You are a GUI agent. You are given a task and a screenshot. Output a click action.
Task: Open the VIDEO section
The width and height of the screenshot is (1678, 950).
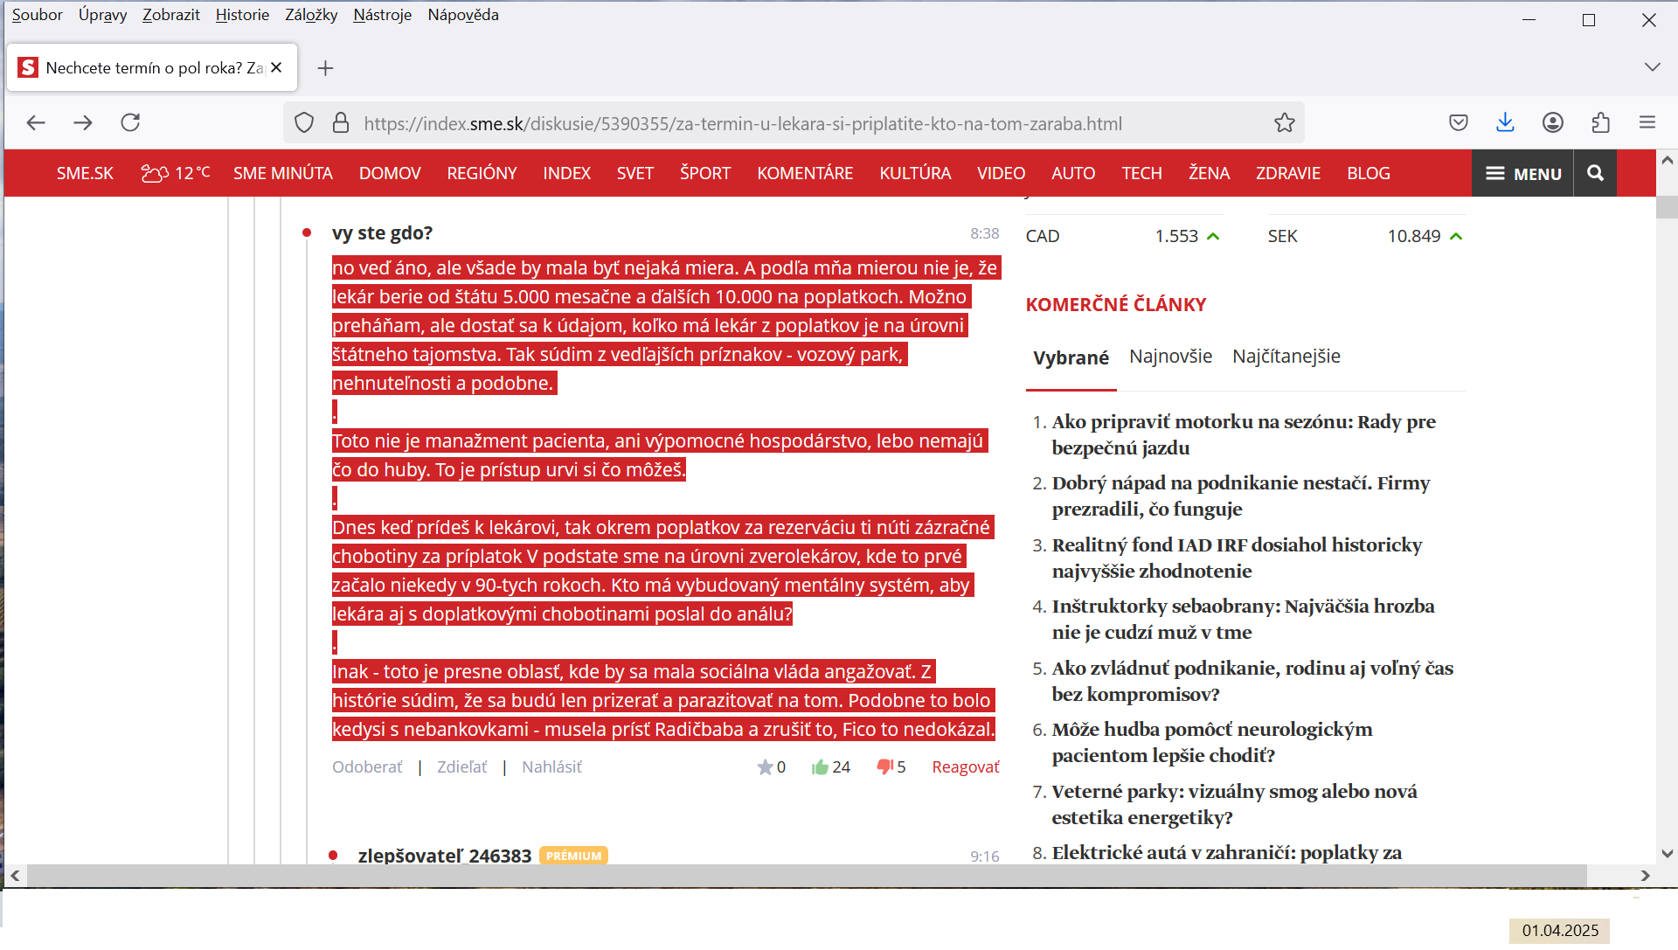(x=1001, y=173)
